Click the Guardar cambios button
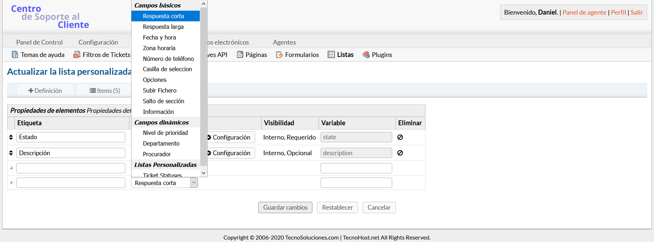The height and width of the screenshot is (242, 654). coord(285,207)
